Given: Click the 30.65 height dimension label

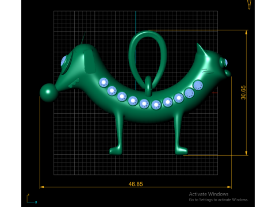Looking at the screenshot, I should [243, 93].
